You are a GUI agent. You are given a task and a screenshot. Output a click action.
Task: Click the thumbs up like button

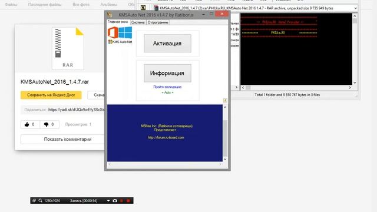point(30,124)
